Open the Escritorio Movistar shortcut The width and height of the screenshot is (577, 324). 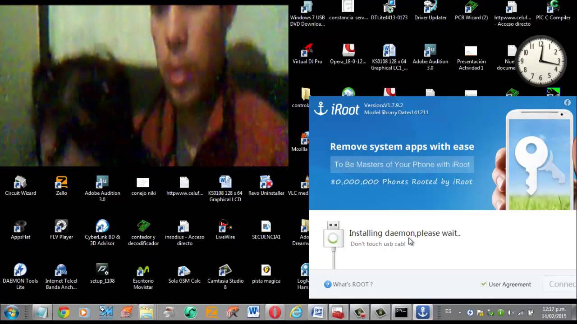tap(143, 276)
